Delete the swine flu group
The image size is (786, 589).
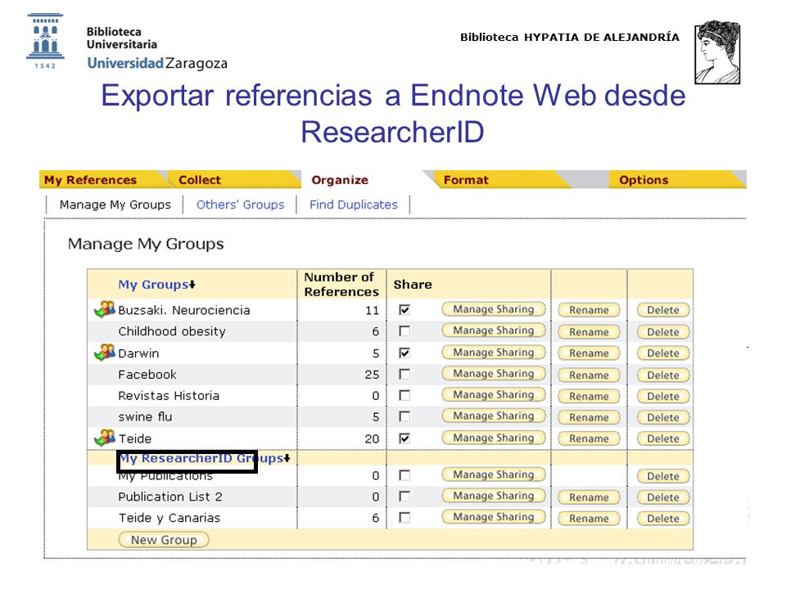(x=663, y=416)
